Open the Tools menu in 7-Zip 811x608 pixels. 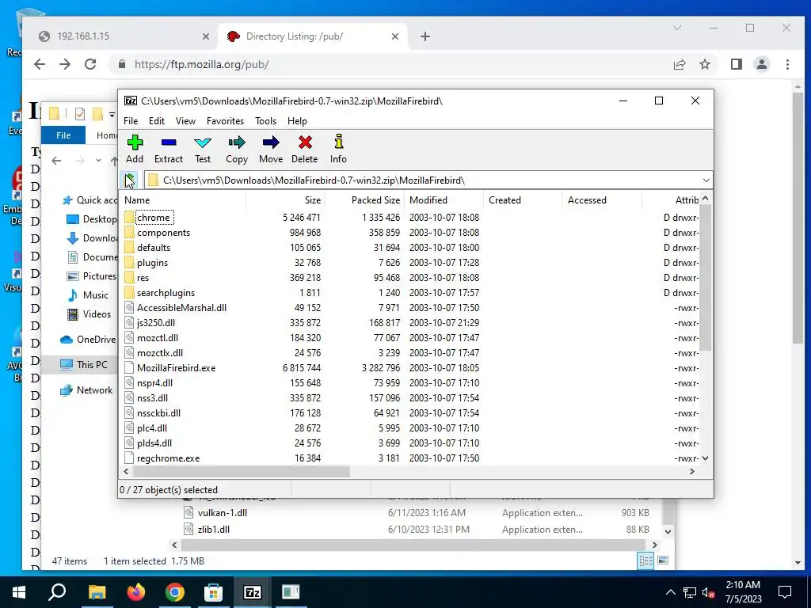point(265,121)
